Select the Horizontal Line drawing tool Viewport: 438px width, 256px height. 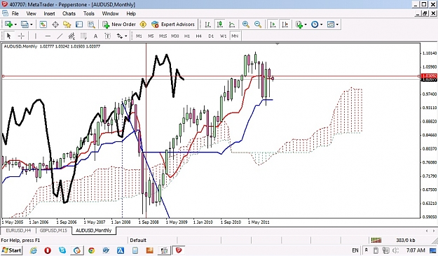(48, 36)
